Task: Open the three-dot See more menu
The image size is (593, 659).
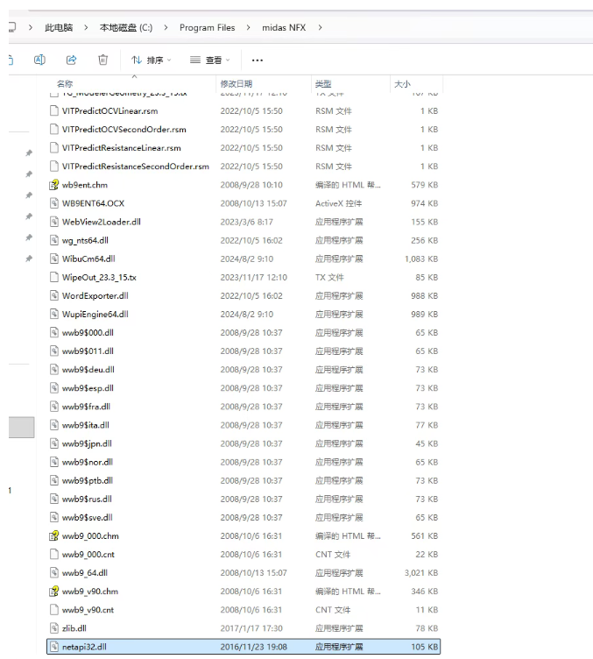Action: click(257, 60)
